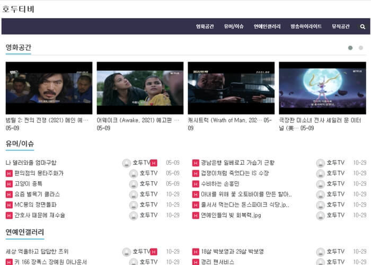
Task: Click author avatar in 경남은행 일베로고 row
Action: tap(321, 163)
